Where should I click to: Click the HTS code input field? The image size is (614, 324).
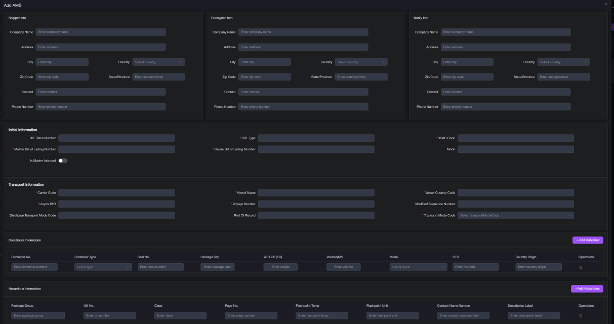(475, 267)
